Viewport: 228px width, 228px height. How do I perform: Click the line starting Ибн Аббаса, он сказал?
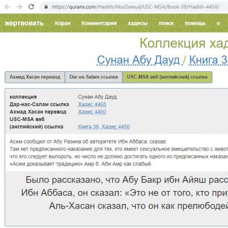pos(124,193)
